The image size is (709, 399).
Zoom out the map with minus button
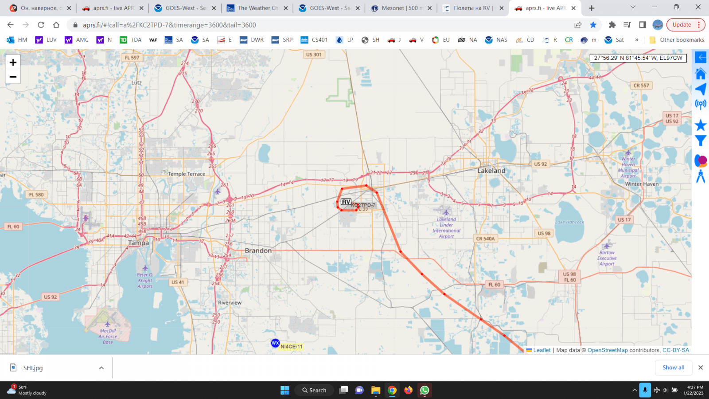tap(13, 77)
